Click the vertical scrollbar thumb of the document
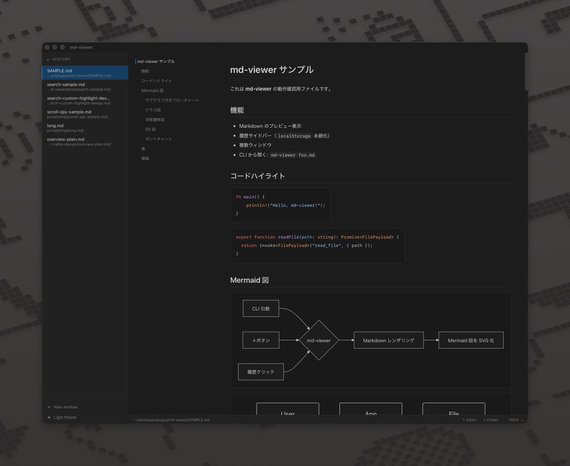Viewport: 570px width, 466px height. pos(526,71)
